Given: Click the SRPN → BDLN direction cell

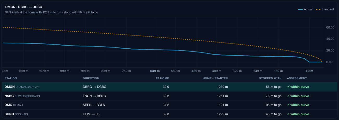Looking at the screenshot, I should tap(94, 105).
